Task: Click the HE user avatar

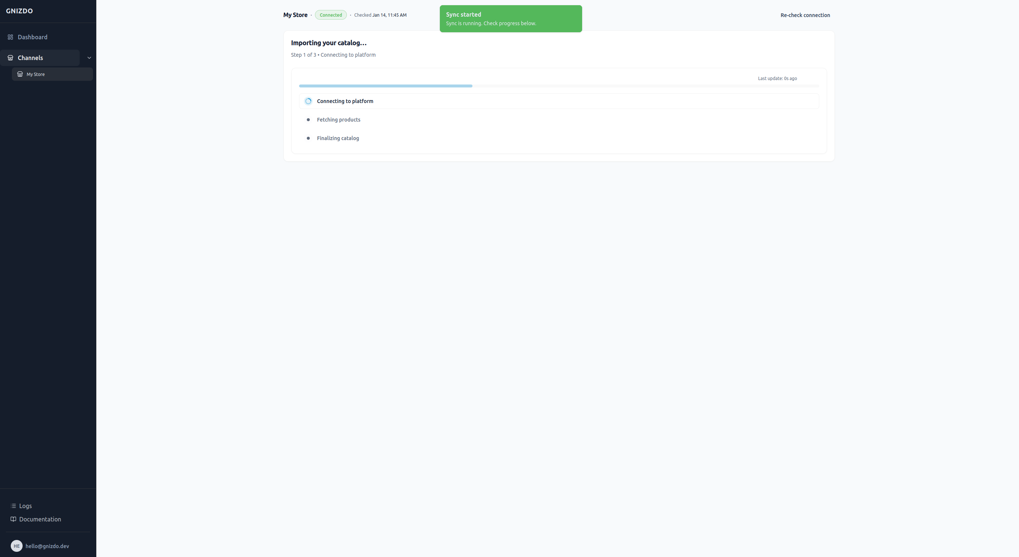Action: 16,546
